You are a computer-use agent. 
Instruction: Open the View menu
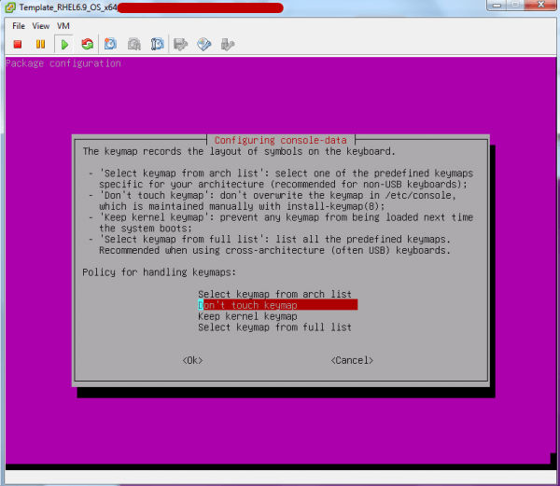pyautogui.click(x=41, y=26)
